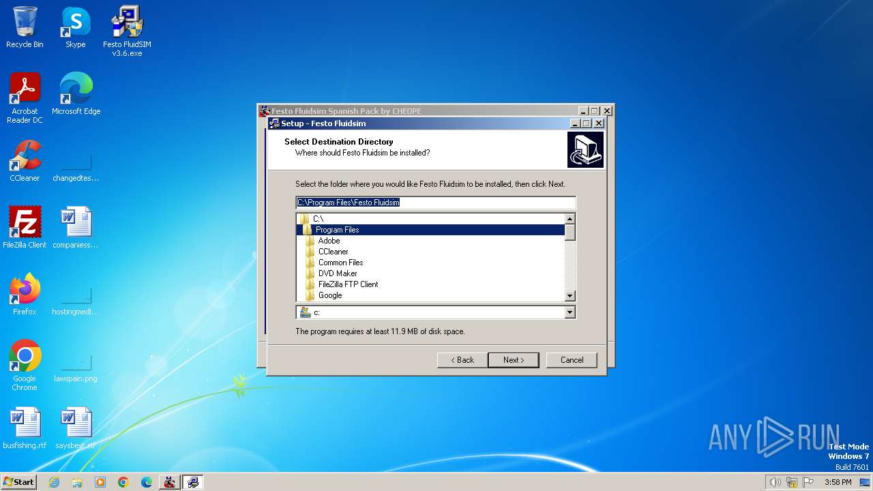Open Internet Explorer from the taskbar

[54, 482]
